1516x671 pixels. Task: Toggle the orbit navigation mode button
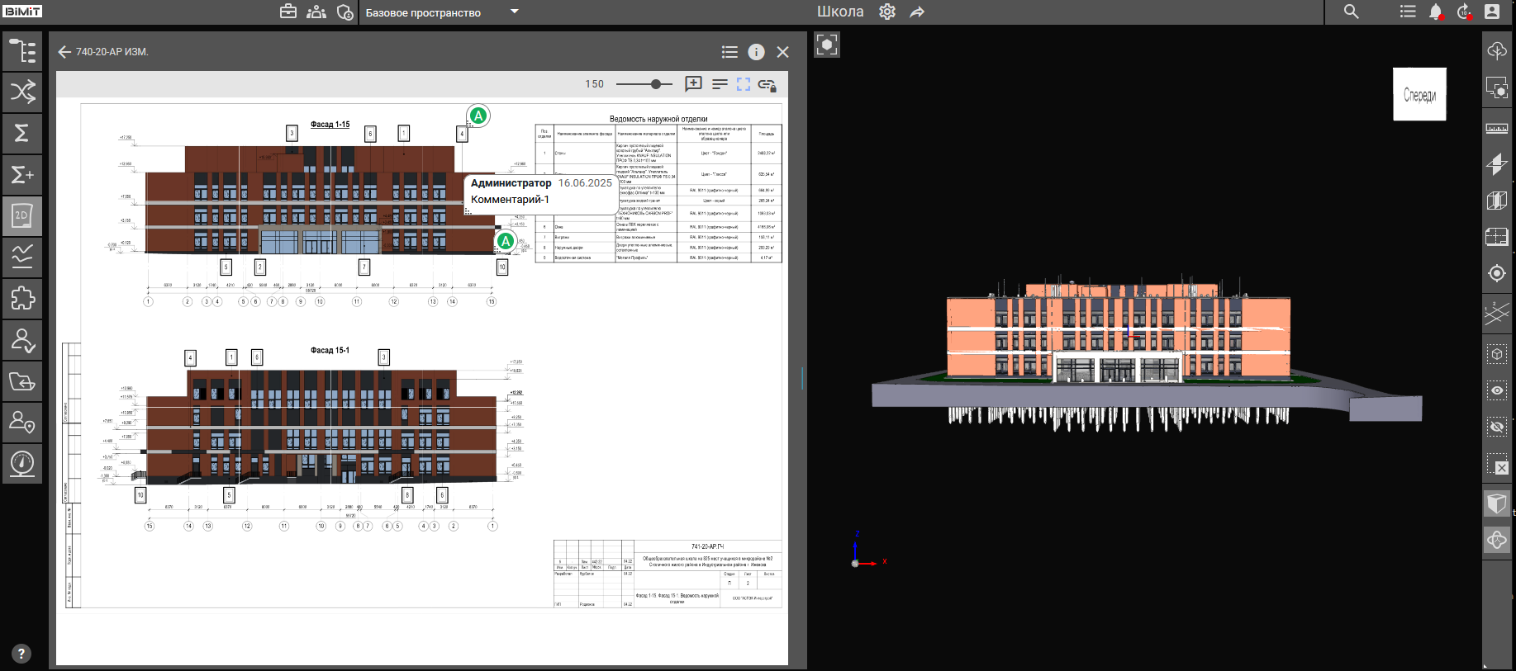click(x=1496, y=541)
